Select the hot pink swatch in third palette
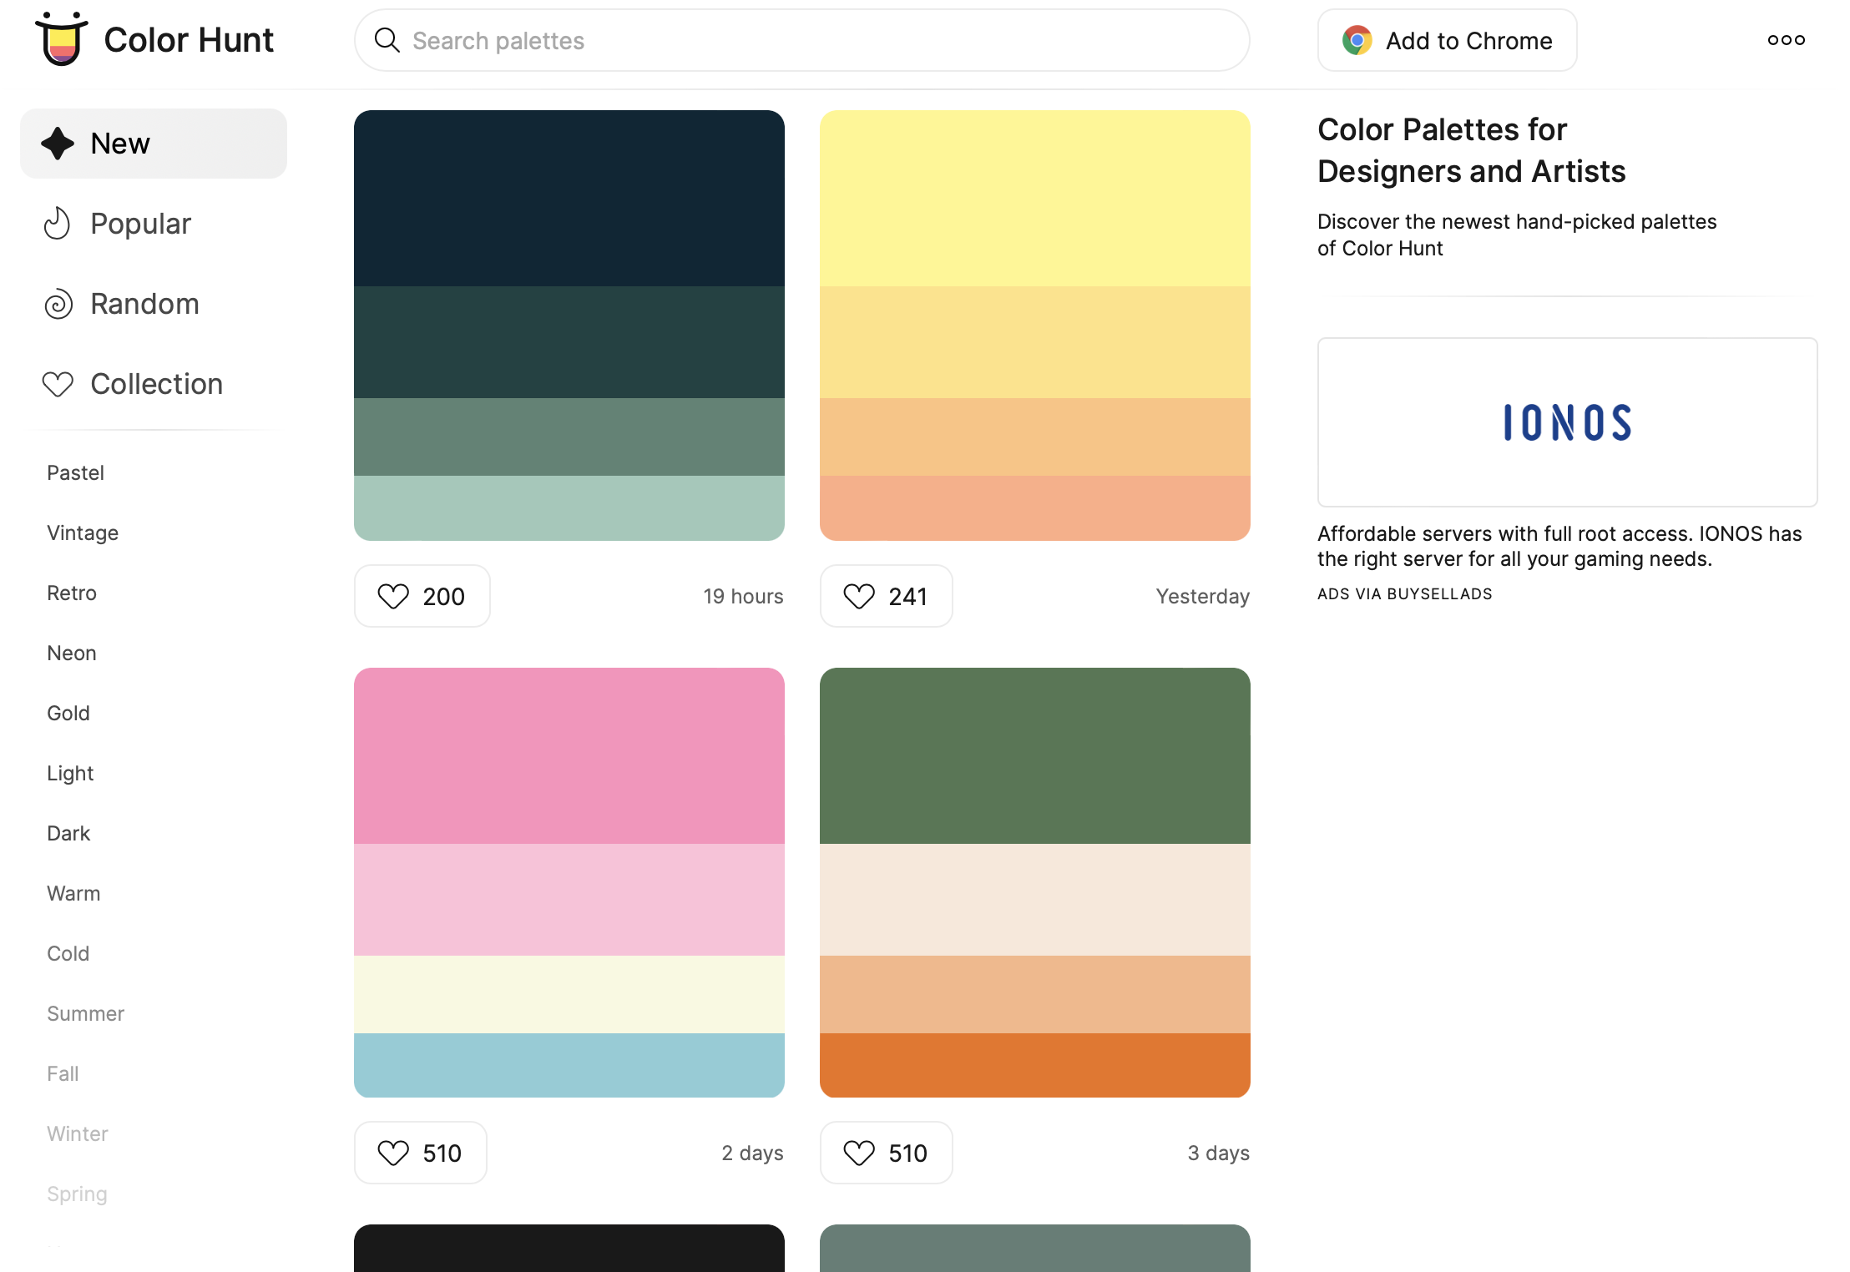Viewport: 1850px width, 1272px height. tap(569, 755)
